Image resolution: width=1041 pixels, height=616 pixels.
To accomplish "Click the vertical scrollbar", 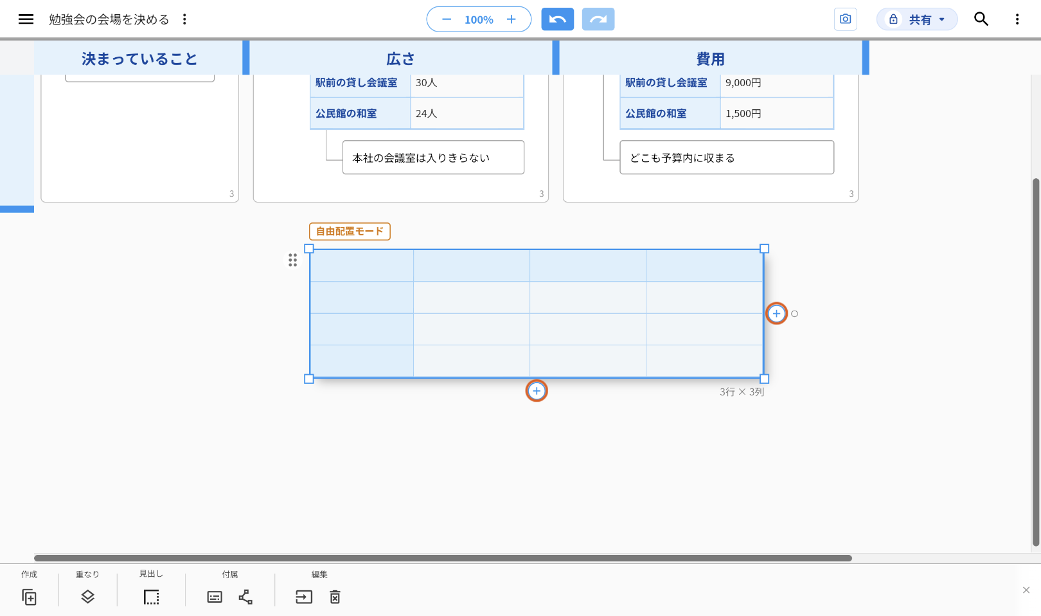I will pyautogui.click(x=1036, y=362).
